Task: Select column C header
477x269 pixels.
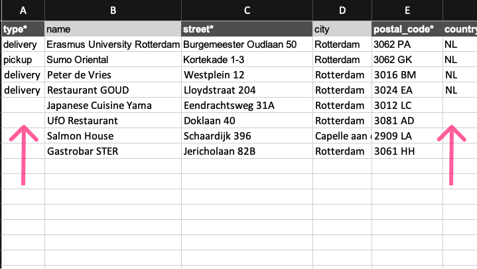Action: tap(247, 11)
